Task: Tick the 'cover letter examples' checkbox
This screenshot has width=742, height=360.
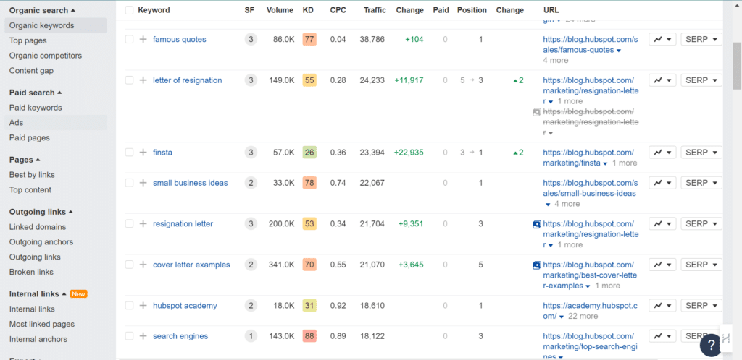Action: (x=129, y=265)
